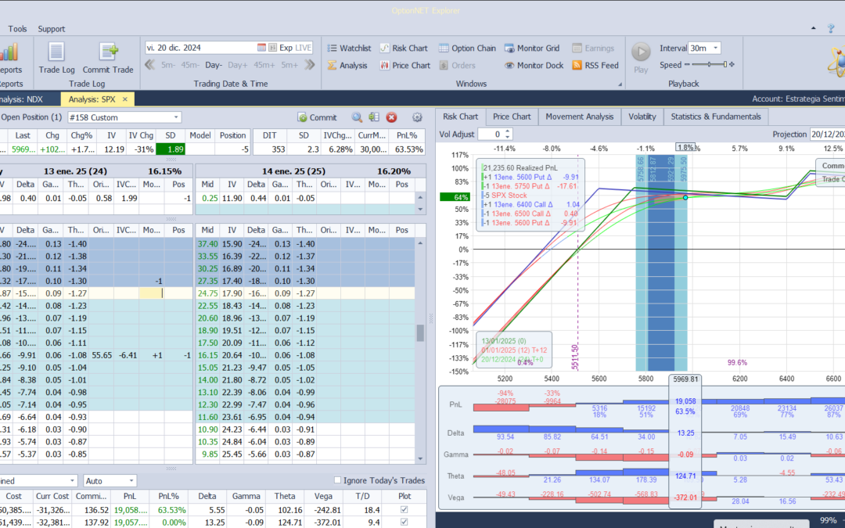Open the Analysis window from ribbon

point(347,65)
